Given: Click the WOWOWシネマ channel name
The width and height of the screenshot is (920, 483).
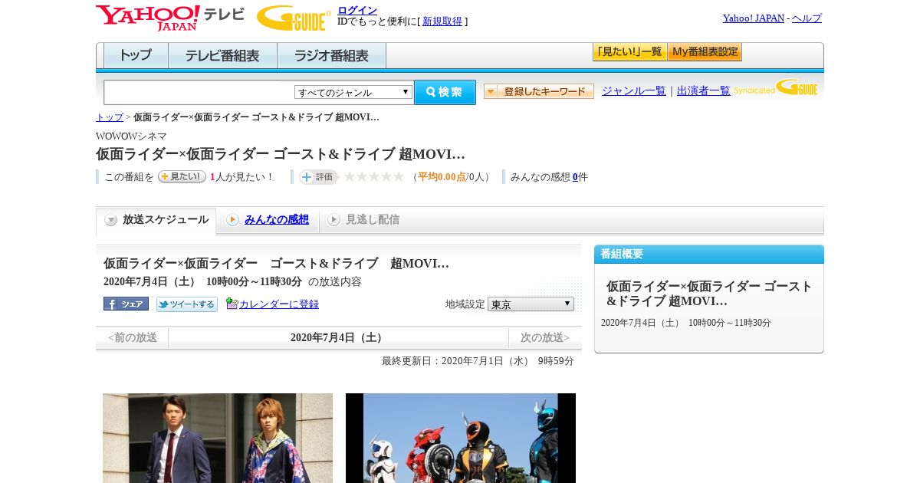Looking at the screenshot, I should [x=131, y=136].
